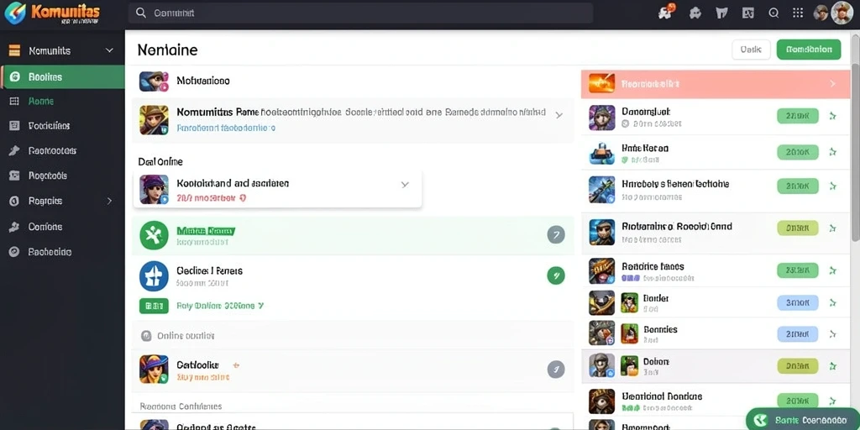Toggle the star in the Hnte Heroa row
The width and height of the screenshot is (860, 430).
tap(832, 152)
